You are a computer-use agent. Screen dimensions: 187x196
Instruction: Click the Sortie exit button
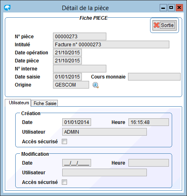click(x=165, y=25)
